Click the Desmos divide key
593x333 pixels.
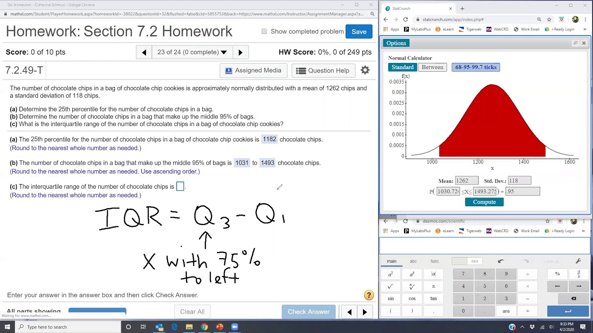point(527,274)
